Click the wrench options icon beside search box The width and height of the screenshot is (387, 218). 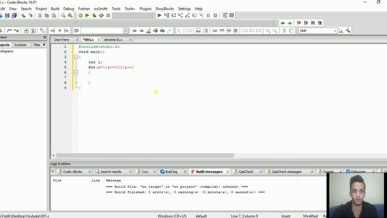pyautogui.click(x=348, y=31)
